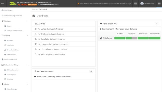The image size is (162, 92).
Task: Click the Restore history icon in sidebar
Action: pyautogui.click(x=2, y=36)
